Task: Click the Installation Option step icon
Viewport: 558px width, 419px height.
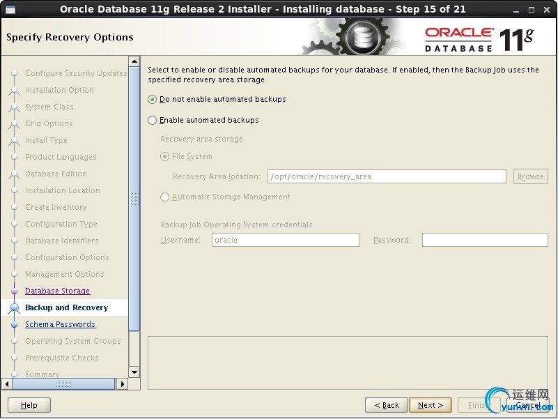Action: point(14,91)
